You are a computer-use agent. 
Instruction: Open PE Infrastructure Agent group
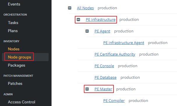coord(124,43)
